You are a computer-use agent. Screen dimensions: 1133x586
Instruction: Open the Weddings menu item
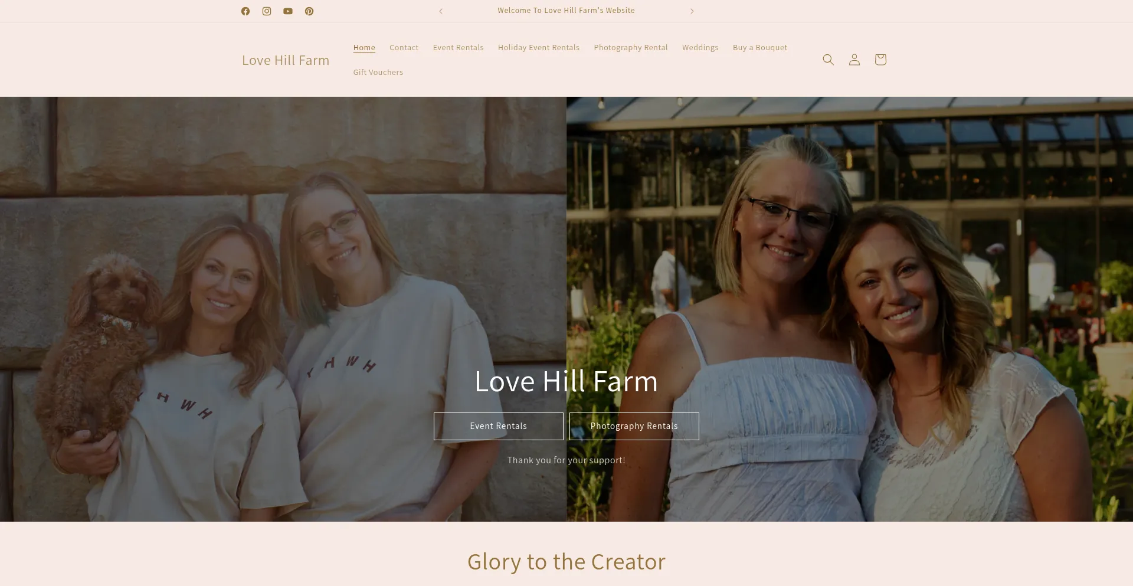[x=700, y=47]
